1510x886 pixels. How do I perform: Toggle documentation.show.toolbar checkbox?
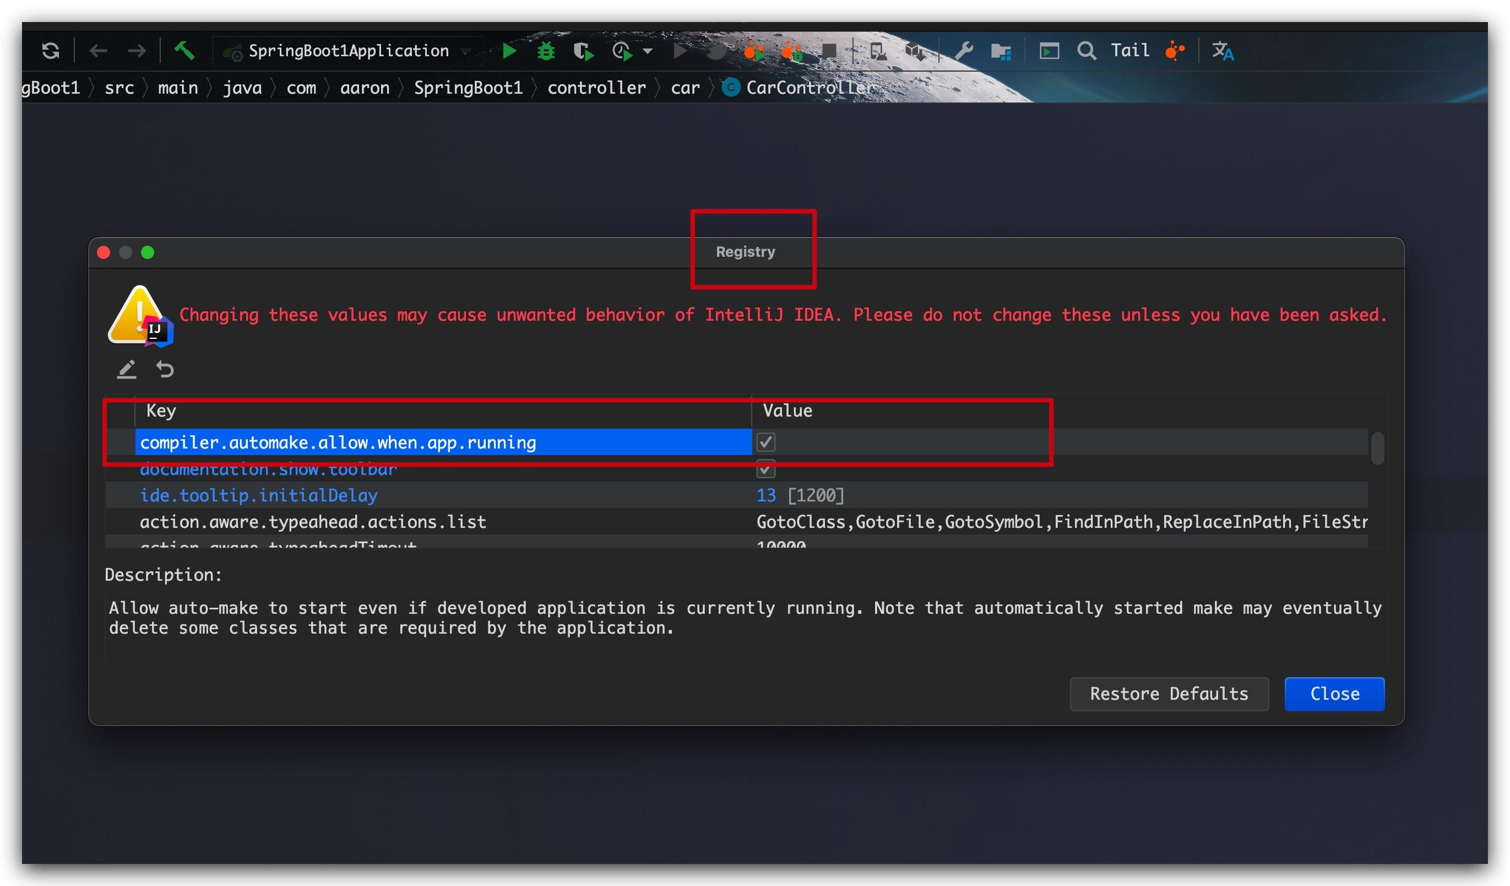tap(765, 469)
